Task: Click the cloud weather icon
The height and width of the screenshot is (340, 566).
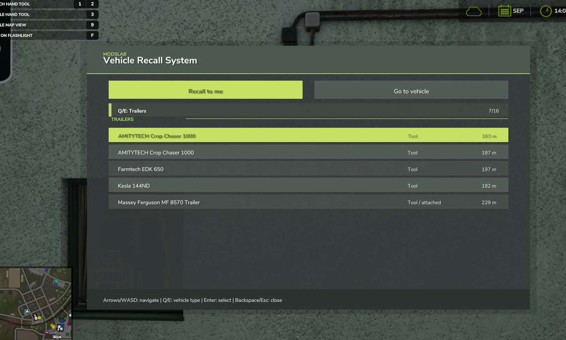Action: tap(473, 11)
